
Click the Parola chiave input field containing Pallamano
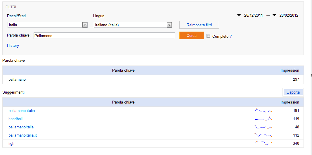pos(104,36)
